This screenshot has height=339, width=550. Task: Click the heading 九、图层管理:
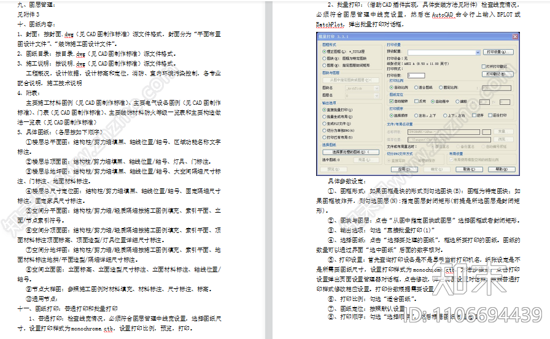(36, 5)
